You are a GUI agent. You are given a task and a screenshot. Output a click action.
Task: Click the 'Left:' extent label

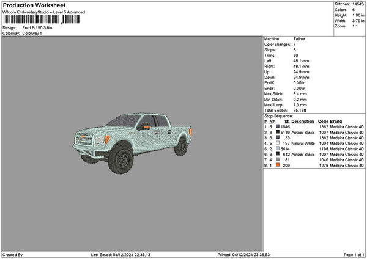pyautogui.click(x=269, y=60)
